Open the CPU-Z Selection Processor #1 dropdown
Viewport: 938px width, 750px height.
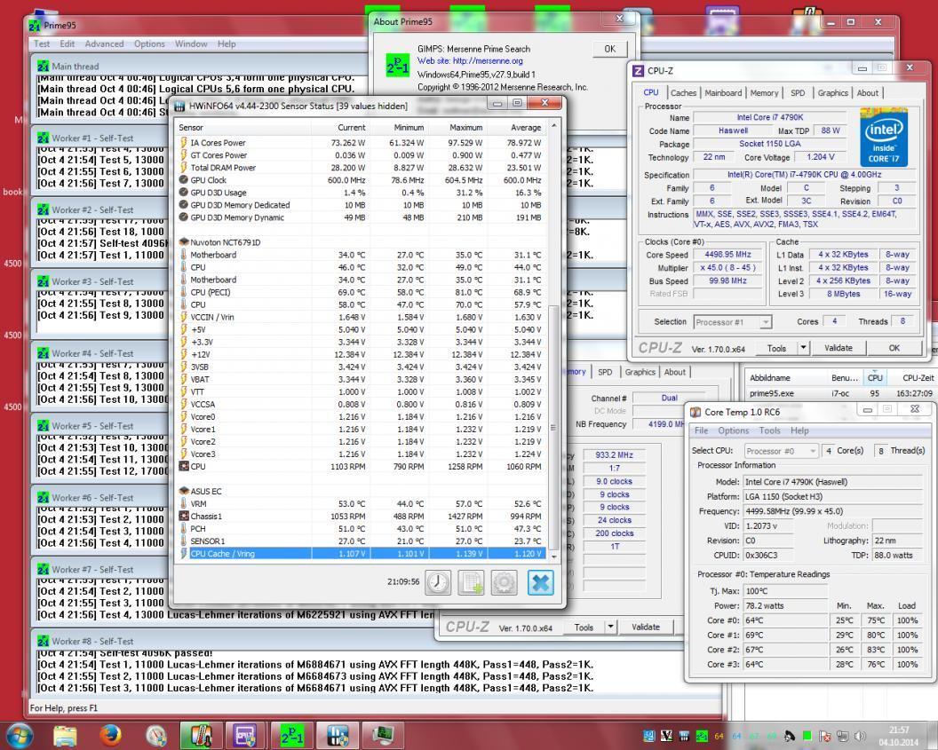coord(733,322)
